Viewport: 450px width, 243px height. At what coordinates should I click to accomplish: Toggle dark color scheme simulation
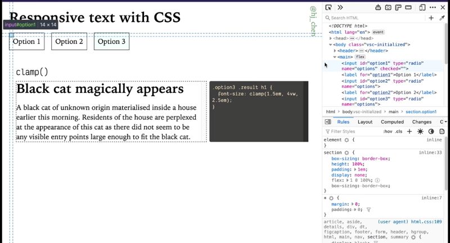click(431, 131)
